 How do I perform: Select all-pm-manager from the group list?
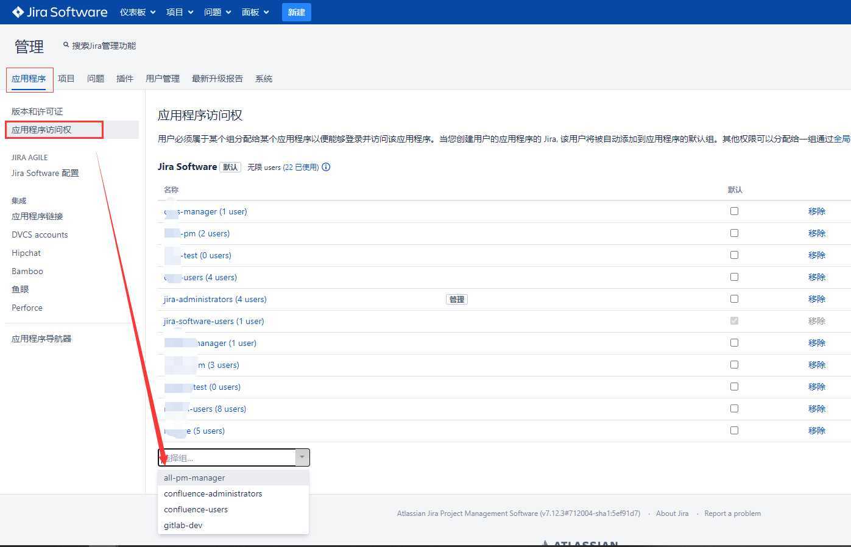click(233, 478)
